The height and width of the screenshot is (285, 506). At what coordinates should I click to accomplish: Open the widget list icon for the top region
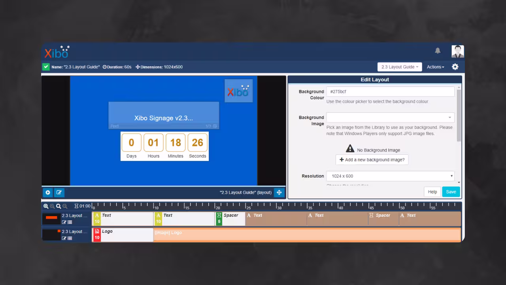click(x=70, y=222)
